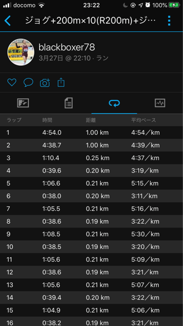Tap the 距離 column header
The width and height of the screenshot is (183, 326).
coord(91,120)
